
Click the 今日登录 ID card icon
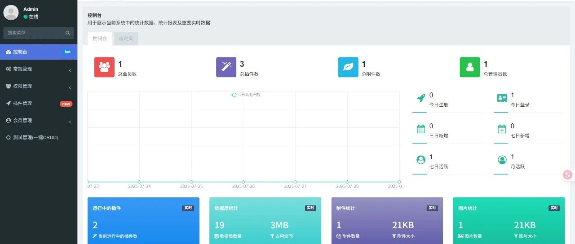click(502, 98)
